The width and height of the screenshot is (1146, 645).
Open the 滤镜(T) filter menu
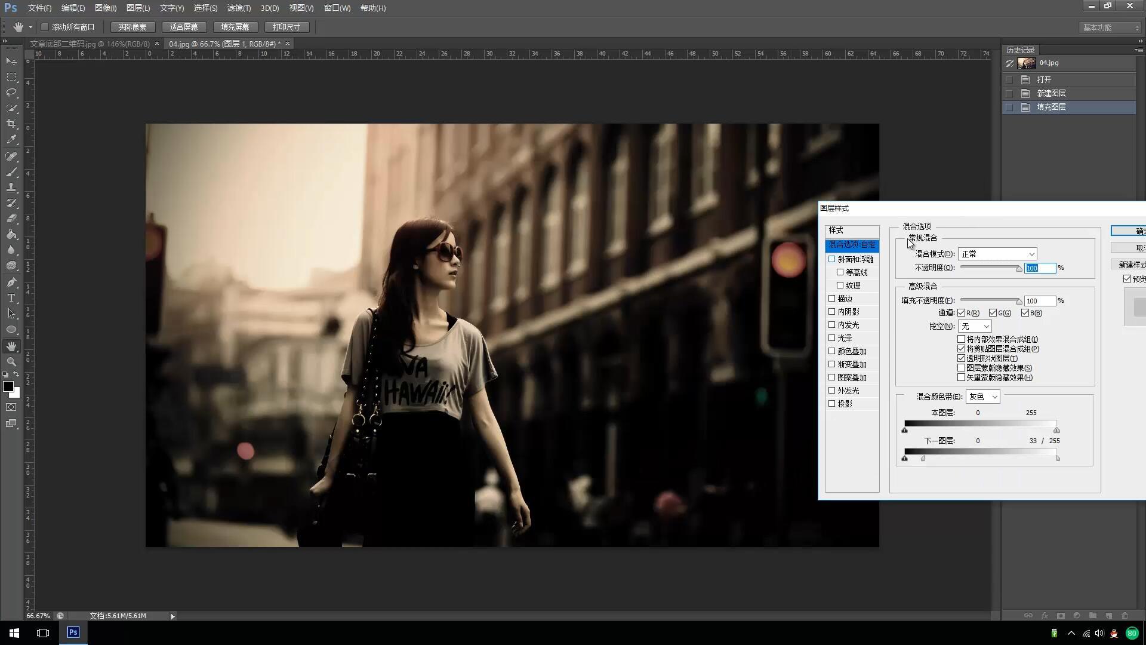(x=239, y=8)
